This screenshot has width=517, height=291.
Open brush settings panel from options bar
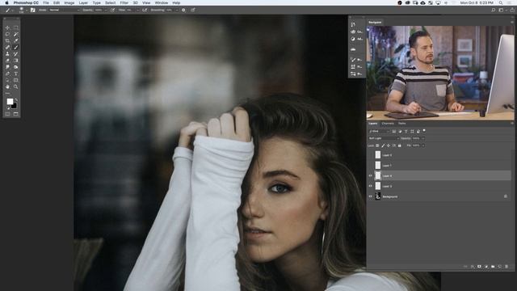point(32,11)
